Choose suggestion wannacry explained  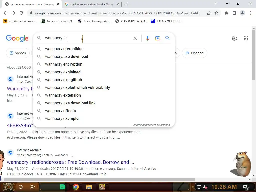(104, 72)
